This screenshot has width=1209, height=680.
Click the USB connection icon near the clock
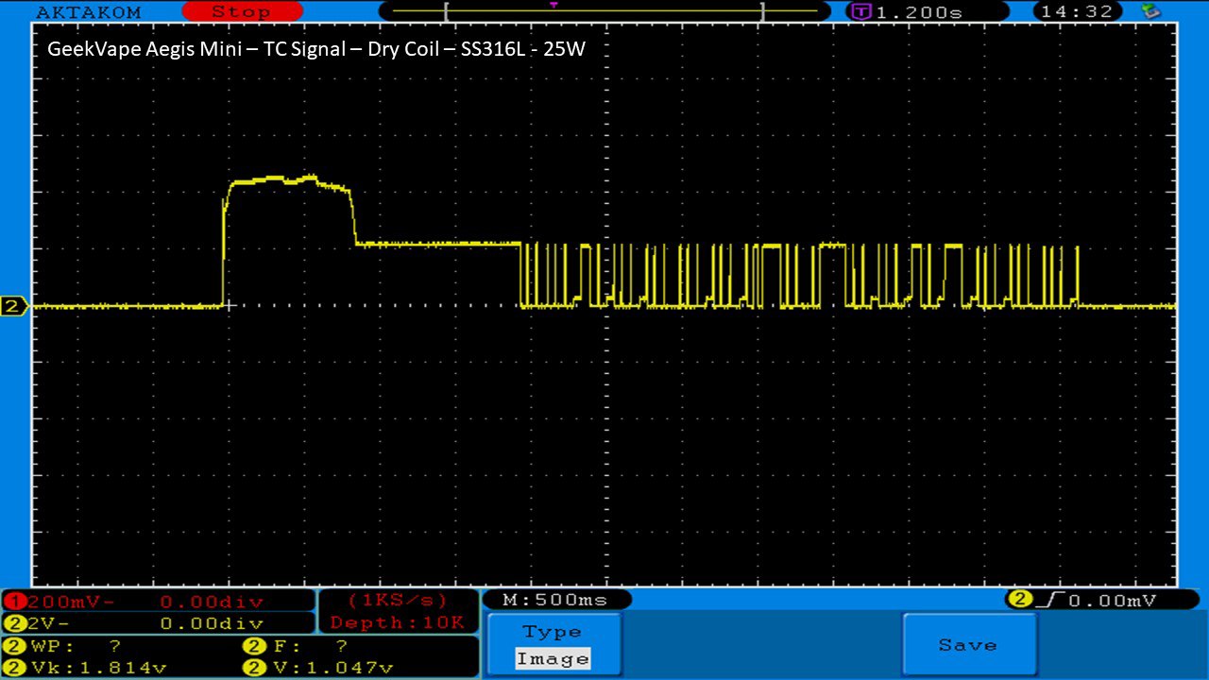pos(1150,11)
